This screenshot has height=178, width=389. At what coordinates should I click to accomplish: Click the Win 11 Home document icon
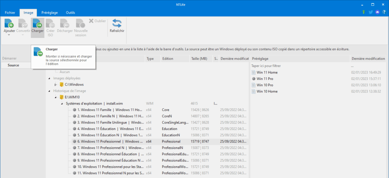pos(253,72)
